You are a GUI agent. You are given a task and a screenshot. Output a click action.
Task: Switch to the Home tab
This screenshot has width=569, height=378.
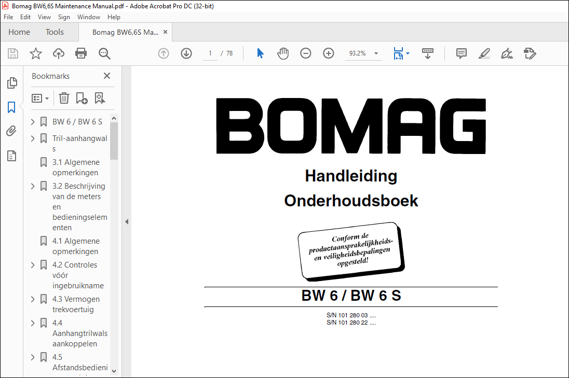pos(19,32)
